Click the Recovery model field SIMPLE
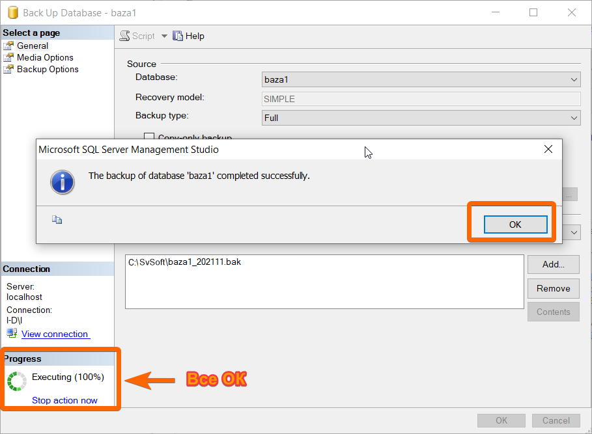Screen dimensions: 592x434 point(421,99)
